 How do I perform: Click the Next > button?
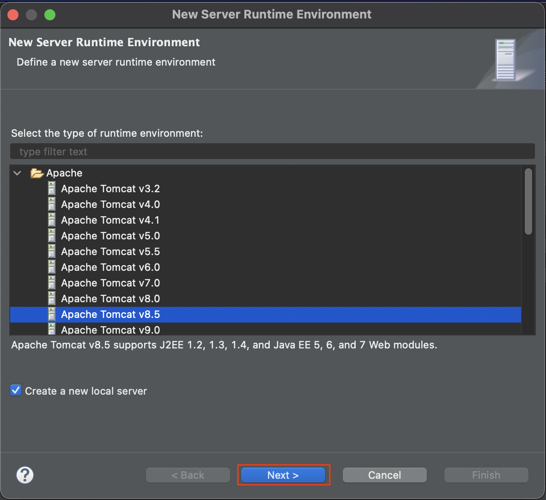(283, 475)
